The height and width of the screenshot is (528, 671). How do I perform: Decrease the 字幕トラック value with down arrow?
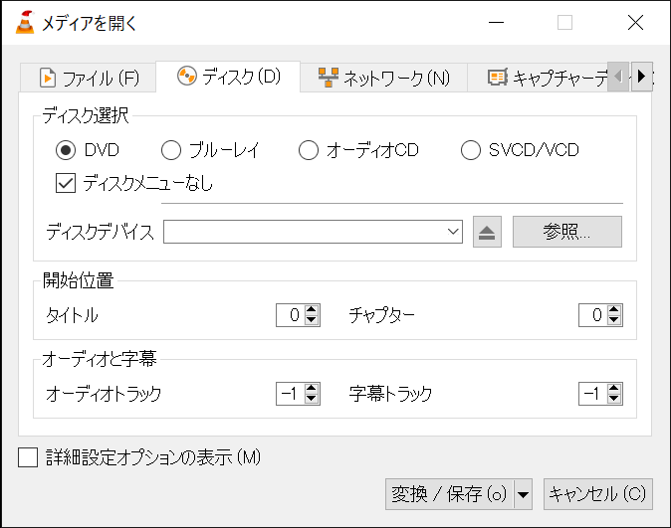click(614, 399)
